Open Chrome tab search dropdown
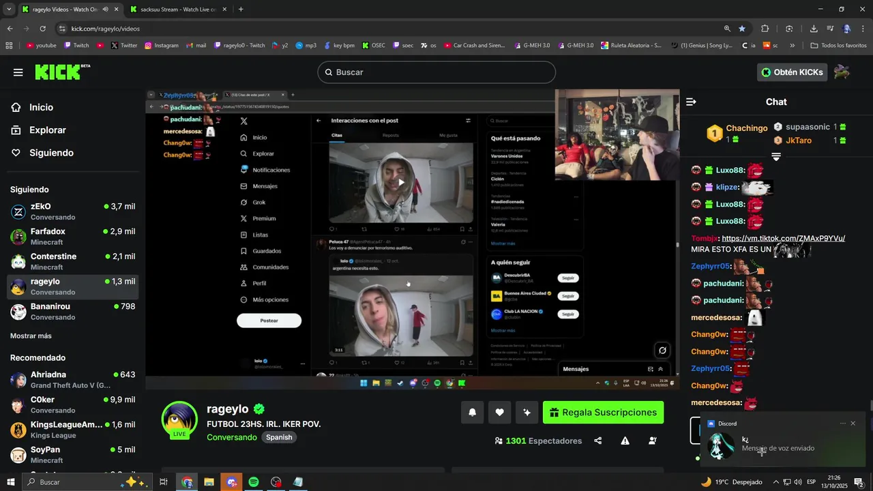 click(x=9, y=10)
